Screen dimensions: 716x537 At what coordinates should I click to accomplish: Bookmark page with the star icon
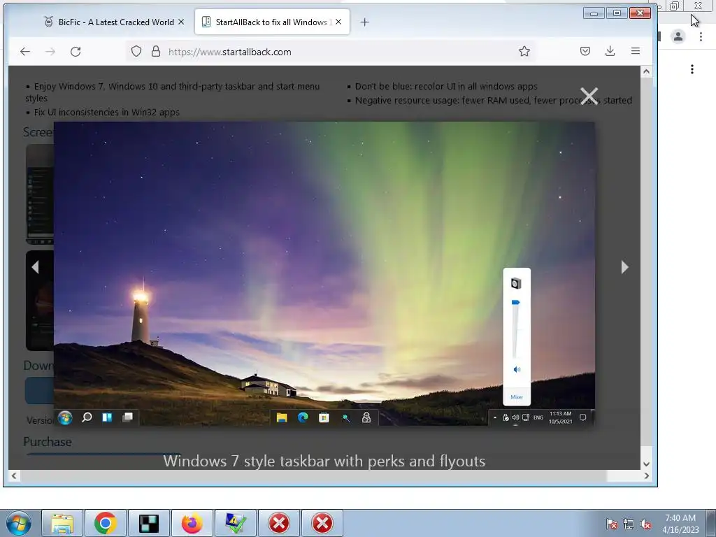(x=524, y=51)
